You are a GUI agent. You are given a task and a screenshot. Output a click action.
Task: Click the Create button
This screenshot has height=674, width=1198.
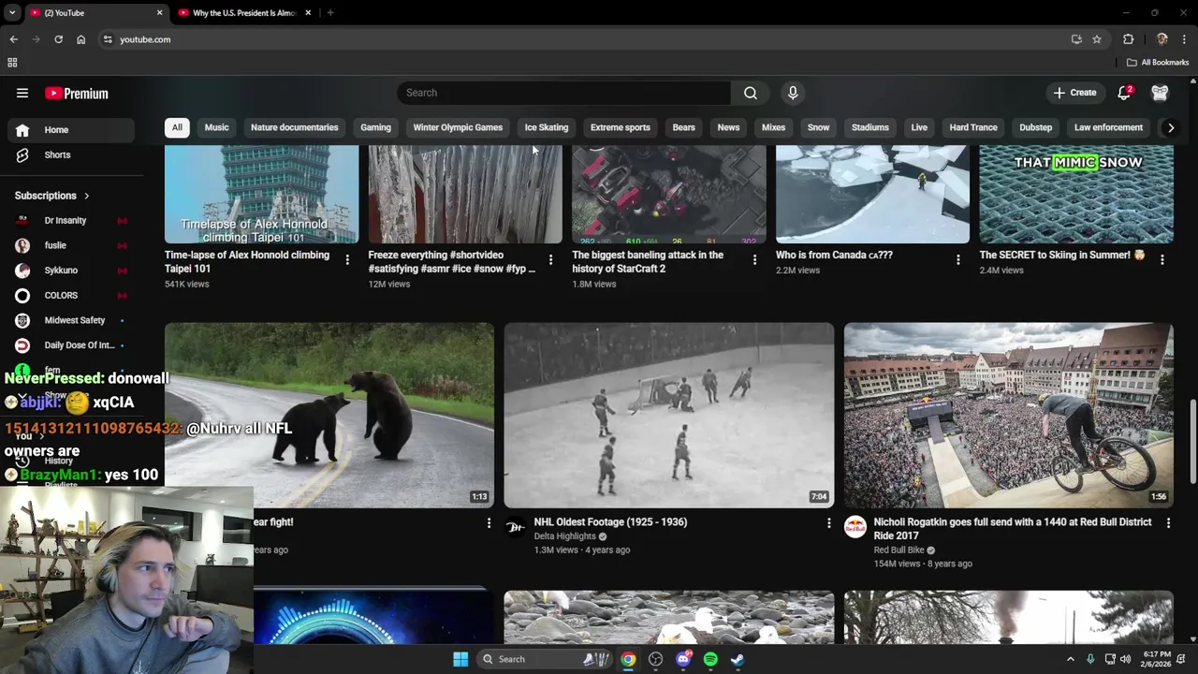(x=1074, y=93)
